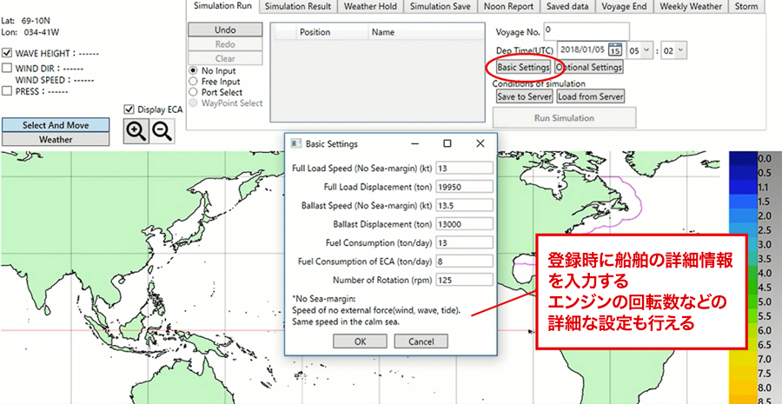
Task: Switch to the Simulation Result tab
Action: [x=298, y=6]
